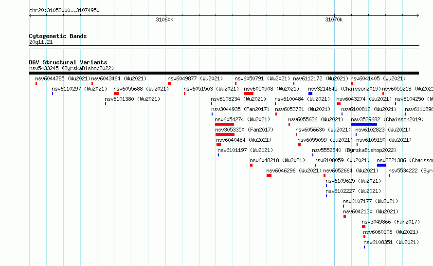Screen dimensions: 433x266
Task: Select nsv6055688 (Wu2021) label
Action: tap(141, 89)
